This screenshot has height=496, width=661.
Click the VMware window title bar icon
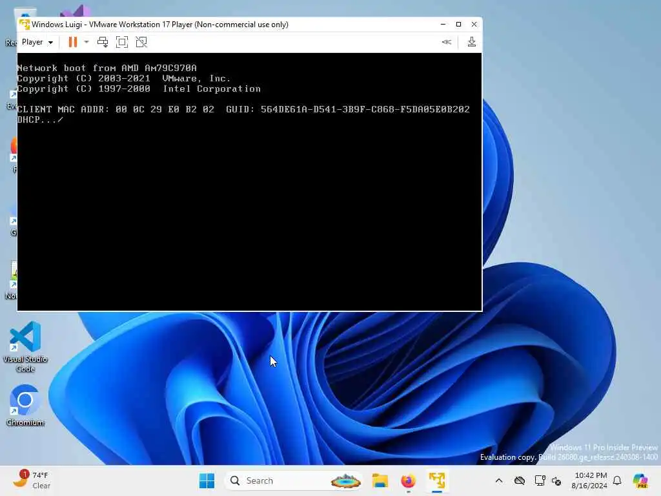click(25, 25)
